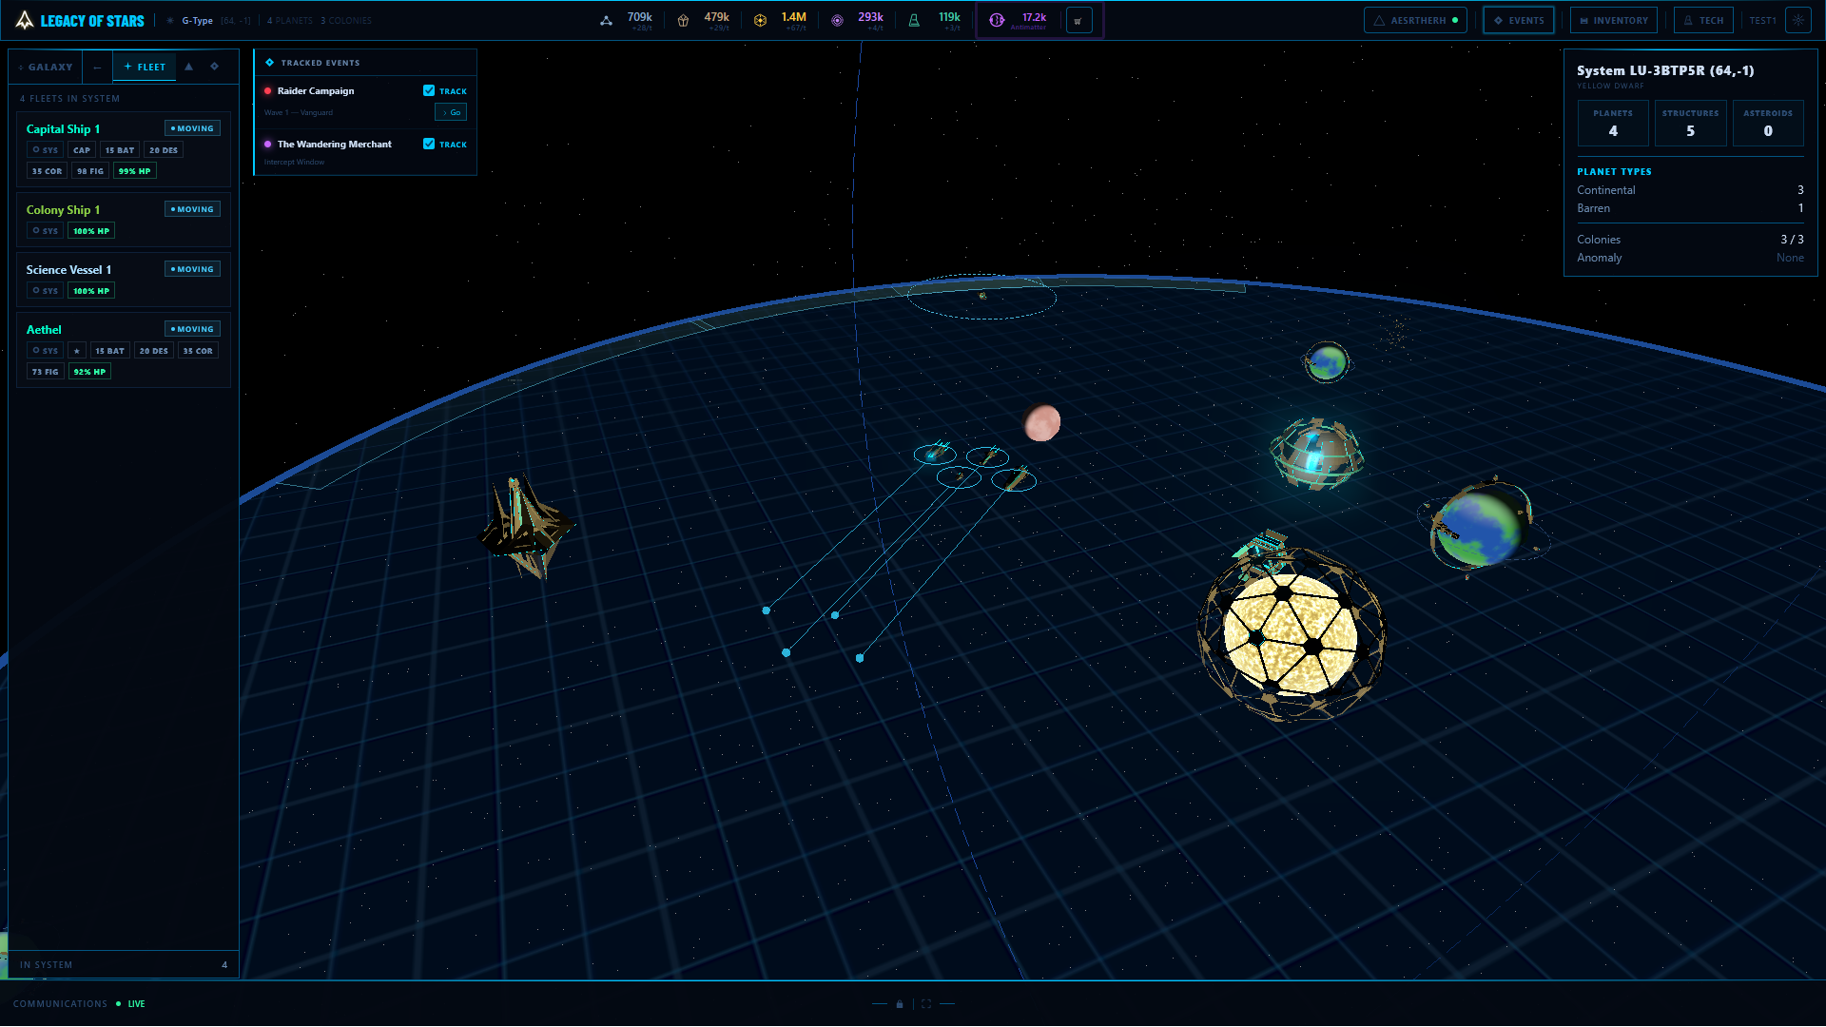1826x1027 pixels.
Task: Click the 293k purple resource icon
Action: click(x=837, y=20)
